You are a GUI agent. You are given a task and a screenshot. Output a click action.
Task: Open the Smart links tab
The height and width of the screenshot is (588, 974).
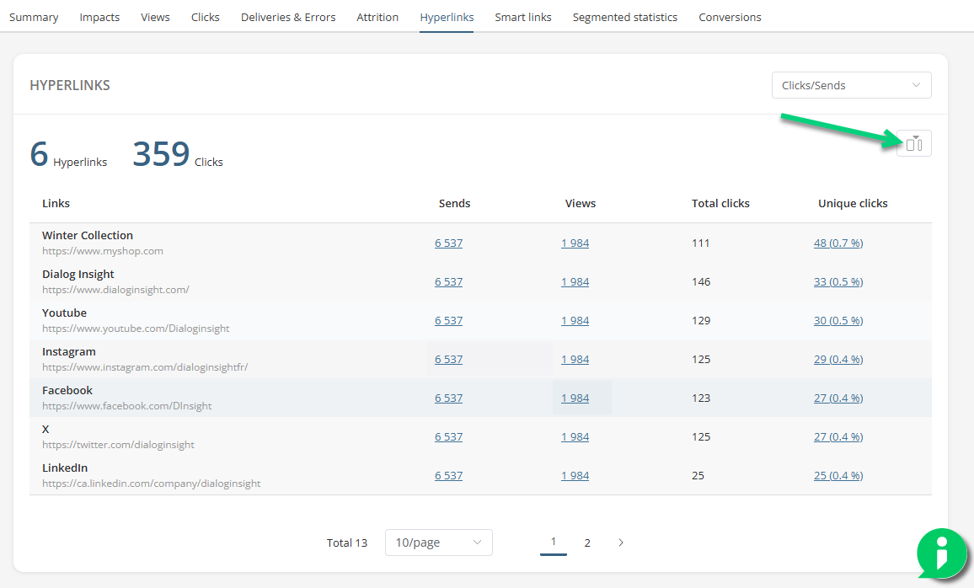(523, 18)
